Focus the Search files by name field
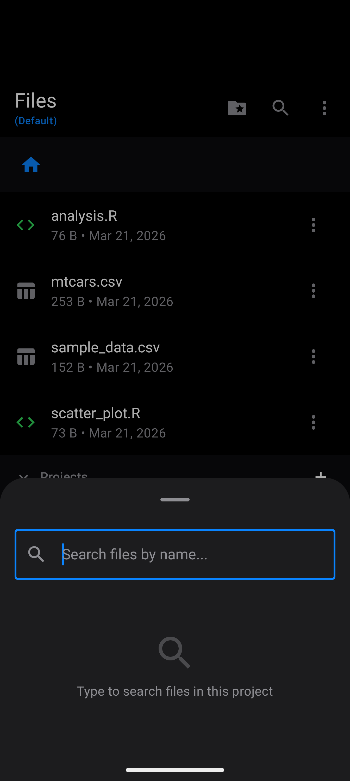350x781 pixels. tap(193, 554)
